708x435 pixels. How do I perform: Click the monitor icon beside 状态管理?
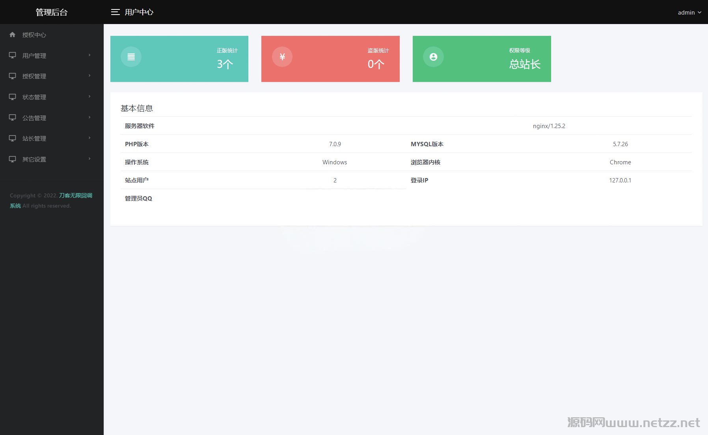click(x=13, y=97)
